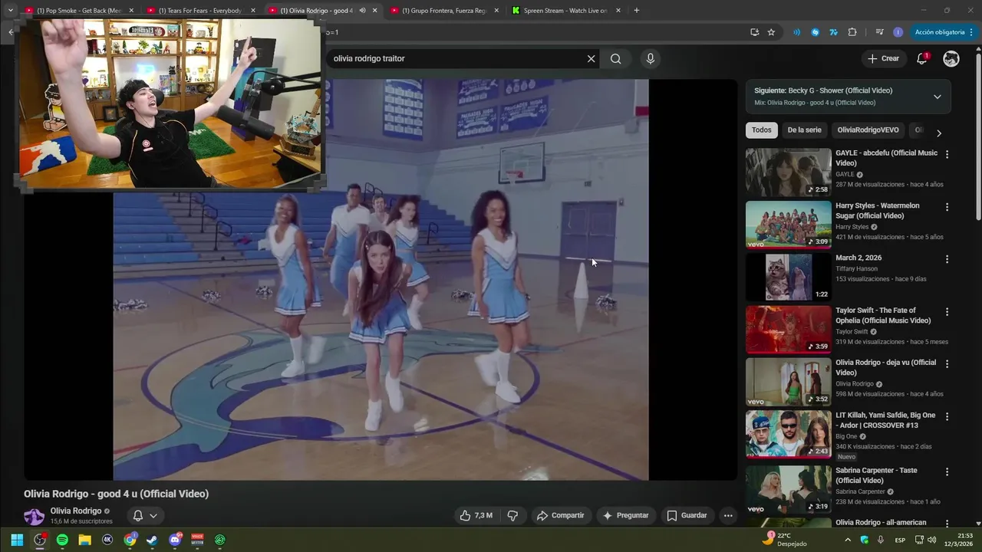Click the Acción obligatoria button
Image resolution: width=982 pixels, height=552 pixels.
[x=943, y=32]
